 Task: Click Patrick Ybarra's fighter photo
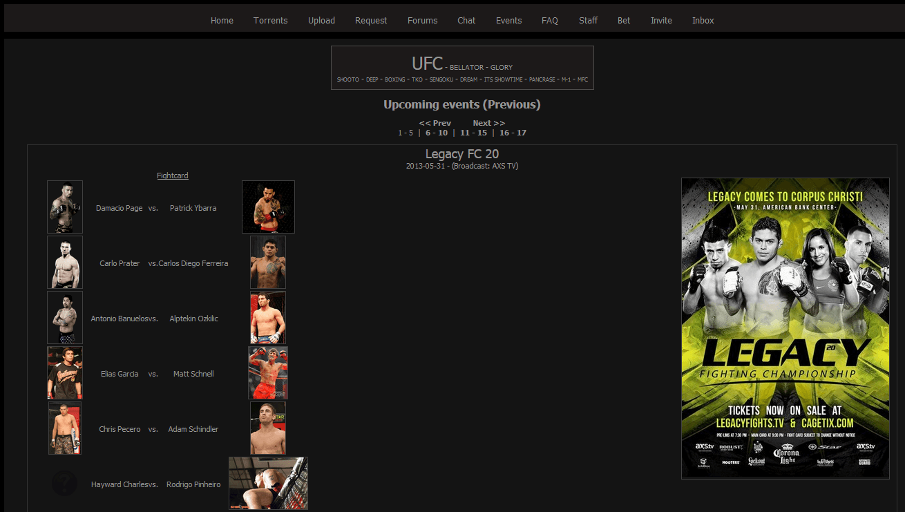(x=268, y=207)
